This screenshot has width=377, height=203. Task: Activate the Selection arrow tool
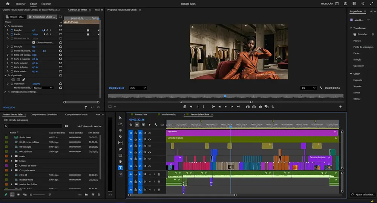tap(120, 118)
